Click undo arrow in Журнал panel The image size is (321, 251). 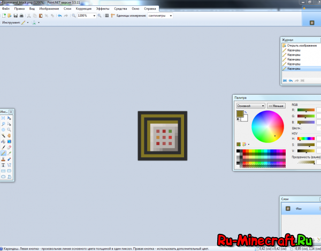tap(291, 81)
